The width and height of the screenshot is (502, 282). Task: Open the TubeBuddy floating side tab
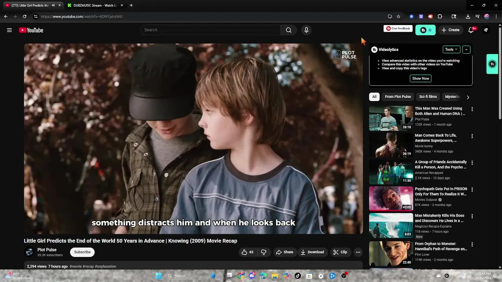pos(492,64)
